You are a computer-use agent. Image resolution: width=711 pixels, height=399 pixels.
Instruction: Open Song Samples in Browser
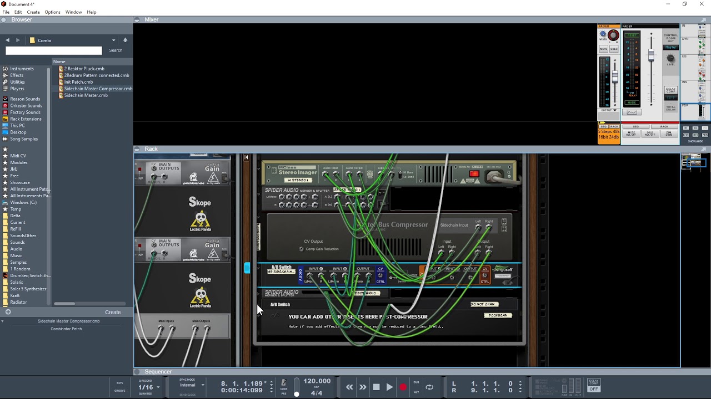(24, 139)
